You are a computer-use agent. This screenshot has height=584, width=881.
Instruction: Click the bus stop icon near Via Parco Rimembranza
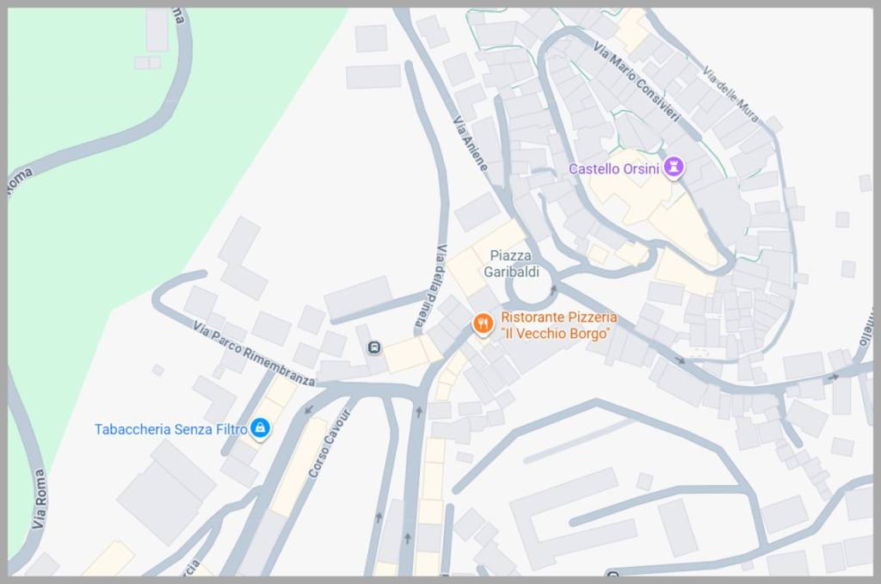(x=374, y=347)
